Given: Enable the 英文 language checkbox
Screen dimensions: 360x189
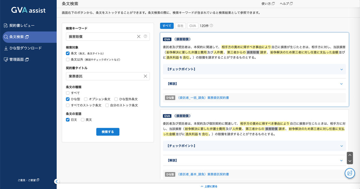Looking at the screenshot, I should (82, 120).
